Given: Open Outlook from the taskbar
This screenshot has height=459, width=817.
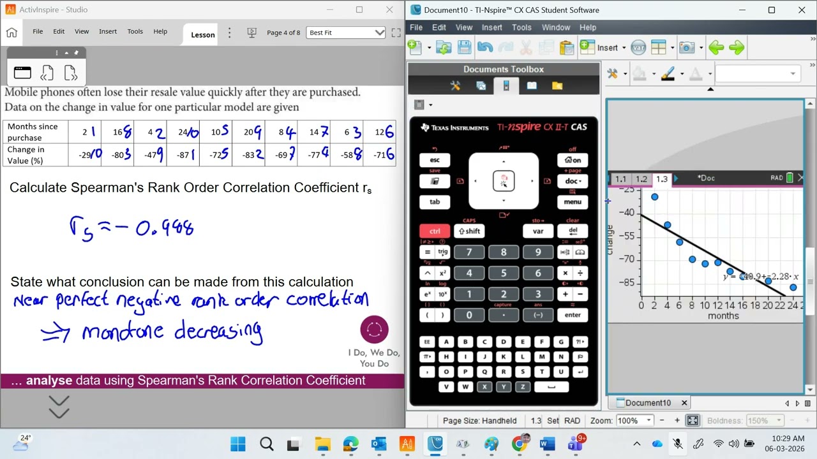Looking at the screenshot, I should (x=379, y=444).
